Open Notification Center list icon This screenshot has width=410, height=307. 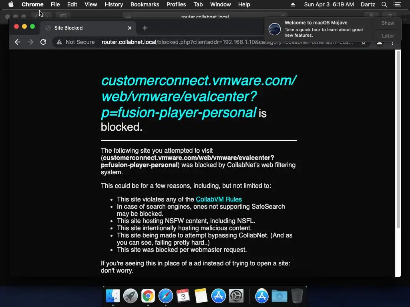coord(397,4)
